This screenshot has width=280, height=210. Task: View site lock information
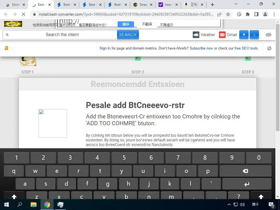(x=34, y=14)
